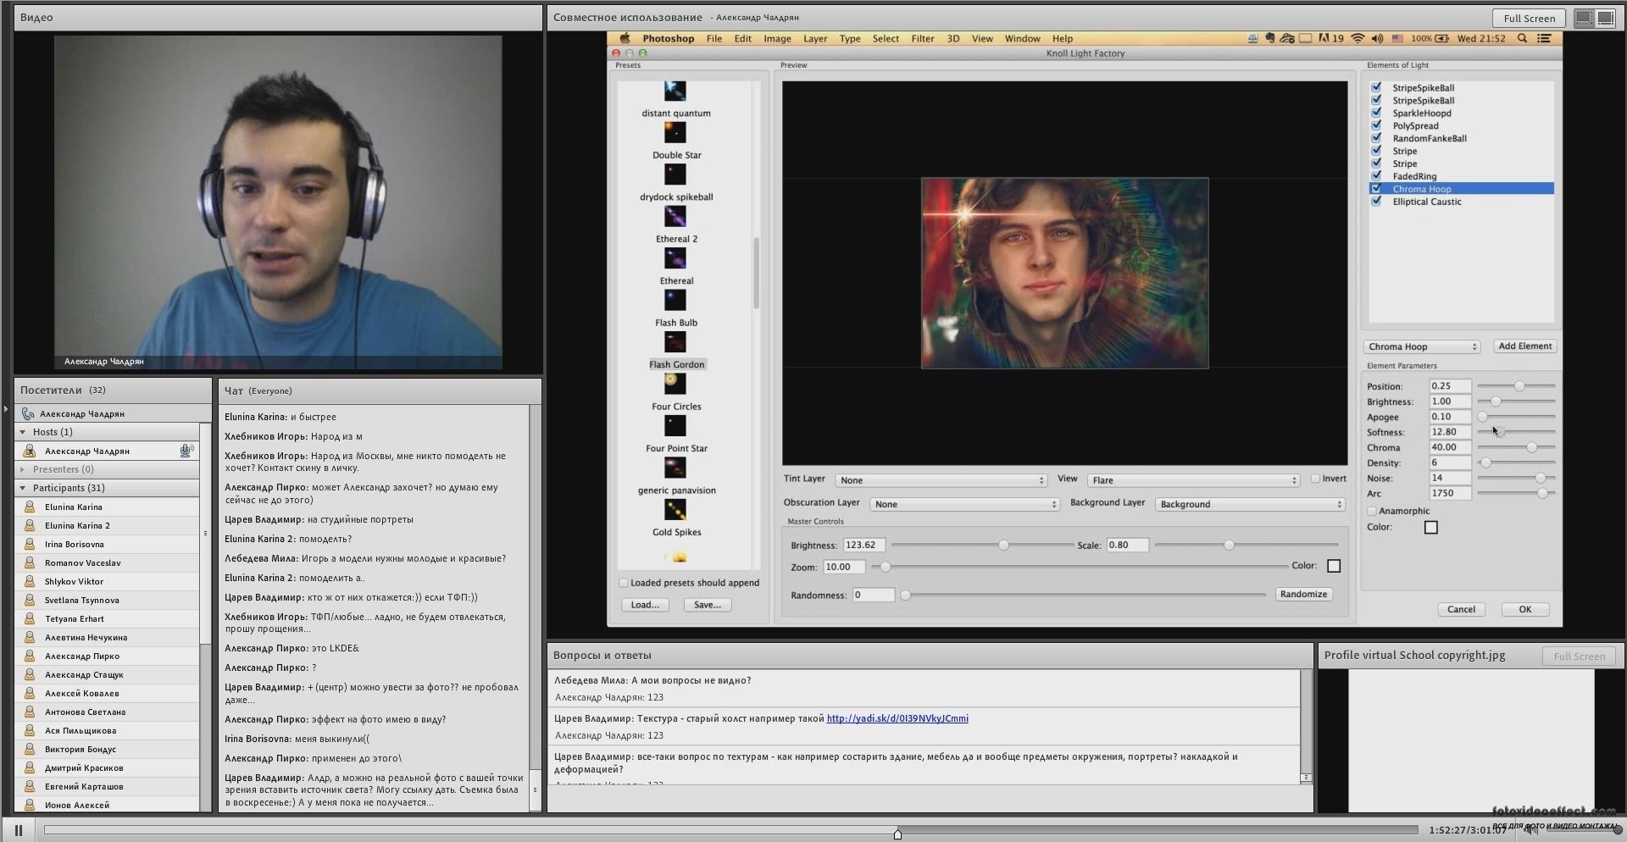Click the Bluetooth/Evernote status icon in menu bar
This screenshot has width=1627, height=842.
(x=1269, y=38)
